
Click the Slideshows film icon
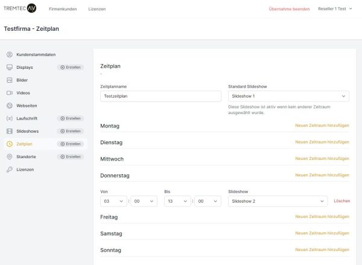pos(10,131)
